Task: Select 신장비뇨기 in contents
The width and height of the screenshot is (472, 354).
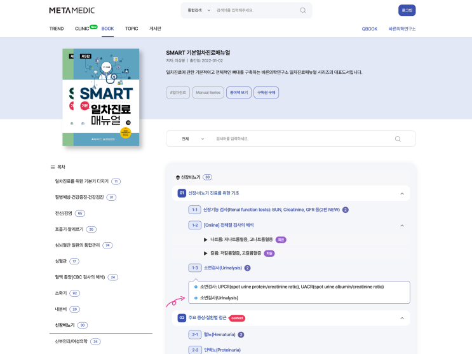Action: coord(64,325)
